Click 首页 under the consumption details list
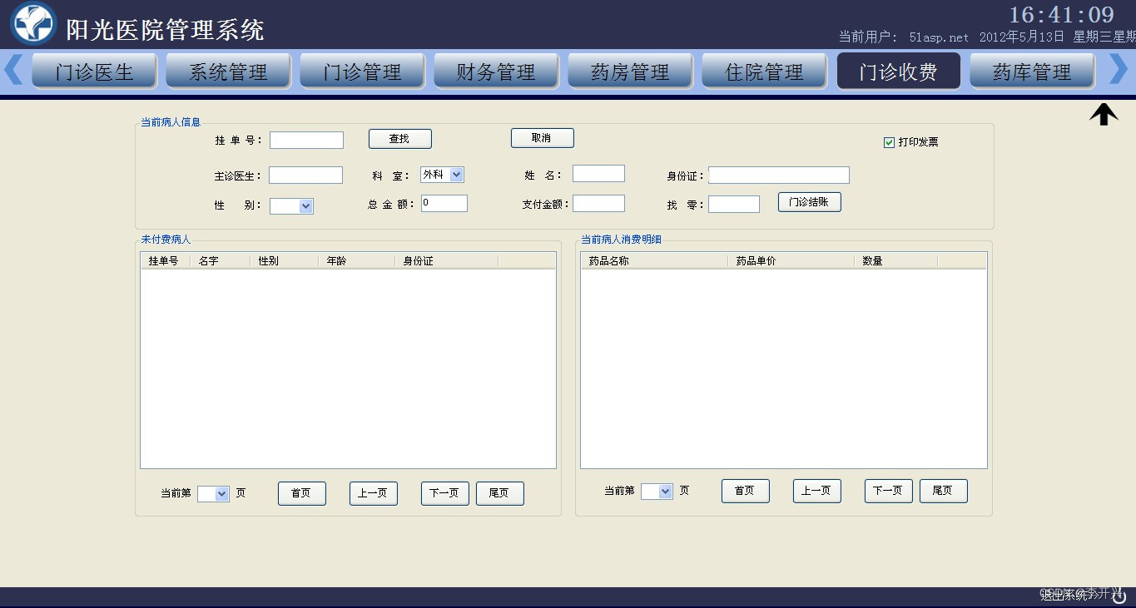1136x608 pixels. [745, 491]
